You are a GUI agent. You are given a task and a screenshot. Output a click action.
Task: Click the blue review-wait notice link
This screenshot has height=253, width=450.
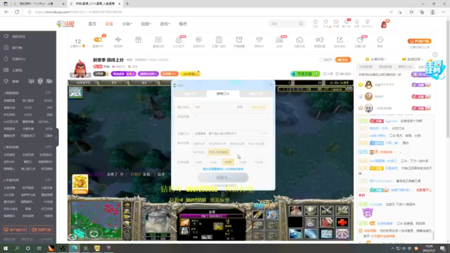(223, 169)
